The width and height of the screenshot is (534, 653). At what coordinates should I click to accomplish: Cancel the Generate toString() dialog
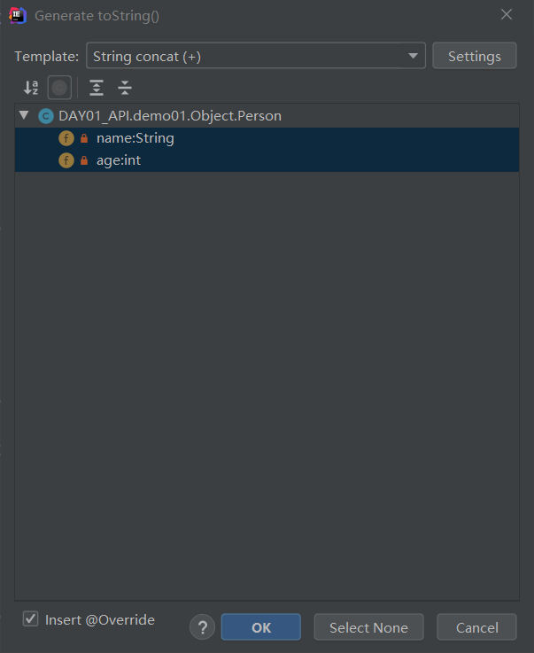476,627
